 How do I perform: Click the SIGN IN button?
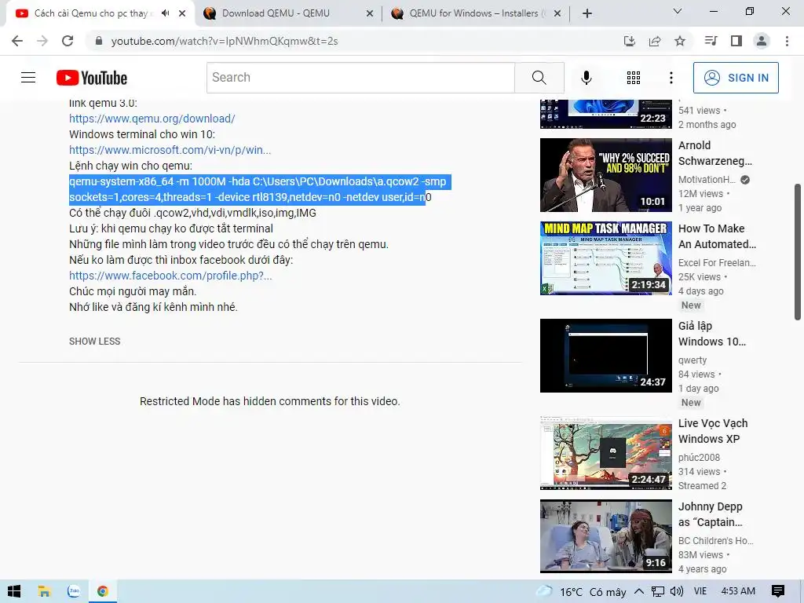(736, 78)
